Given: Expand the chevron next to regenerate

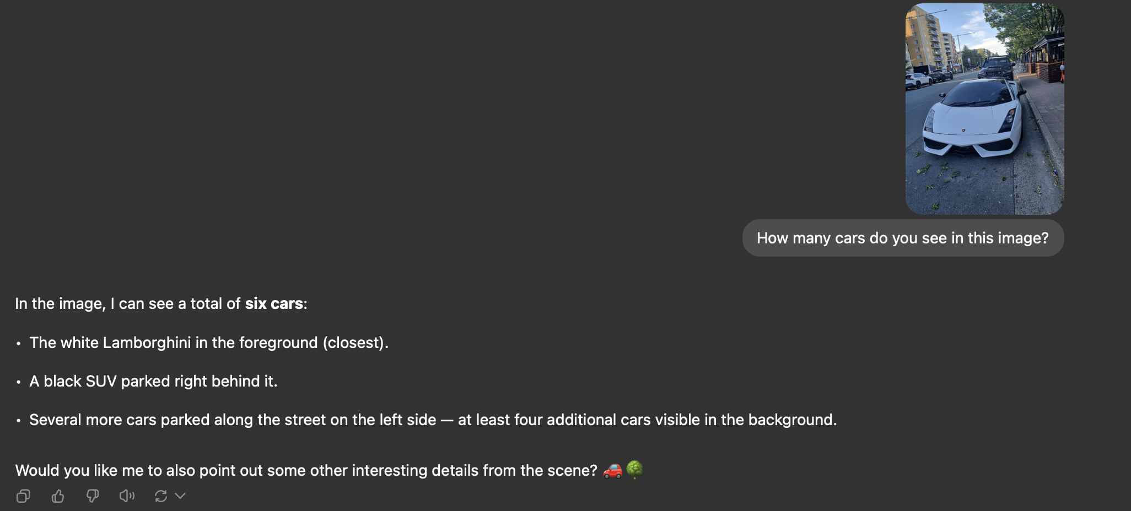Looking at the screenshot, I should click(x=180, y=496).
